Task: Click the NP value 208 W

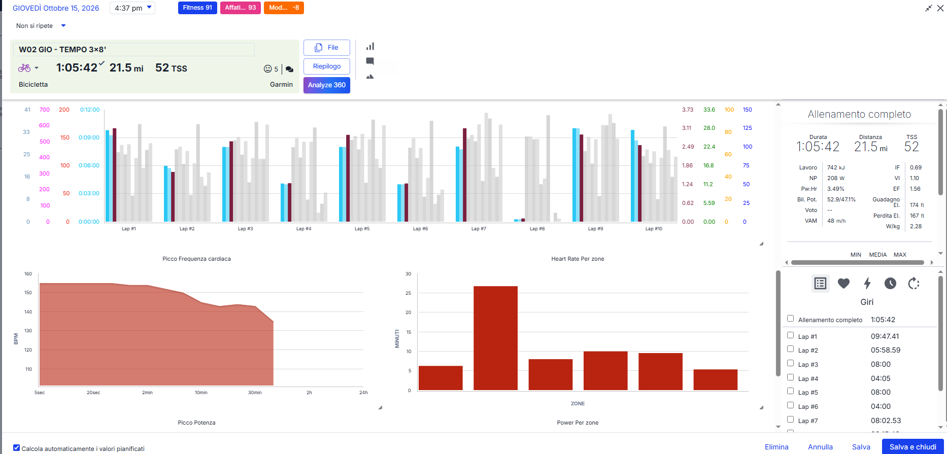Action: 836,178
